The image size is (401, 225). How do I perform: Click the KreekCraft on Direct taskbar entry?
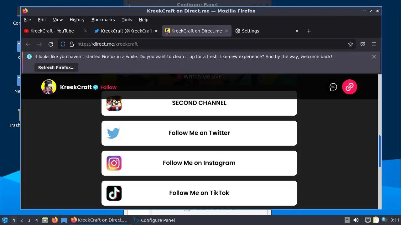click(x=99, y=220)
